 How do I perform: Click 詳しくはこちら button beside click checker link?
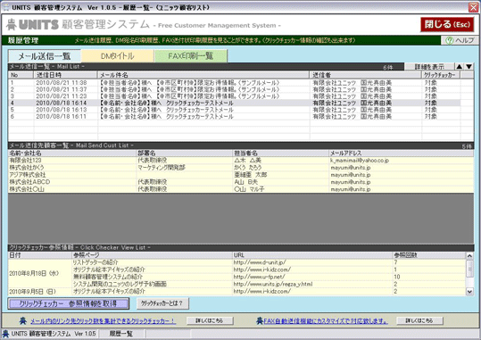tap(210, 320)
